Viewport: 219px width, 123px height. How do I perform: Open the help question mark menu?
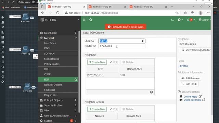click(180, 20)
